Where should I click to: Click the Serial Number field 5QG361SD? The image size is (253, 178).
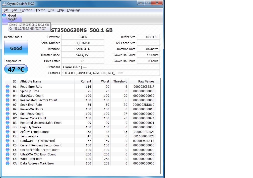click(83, 43)
